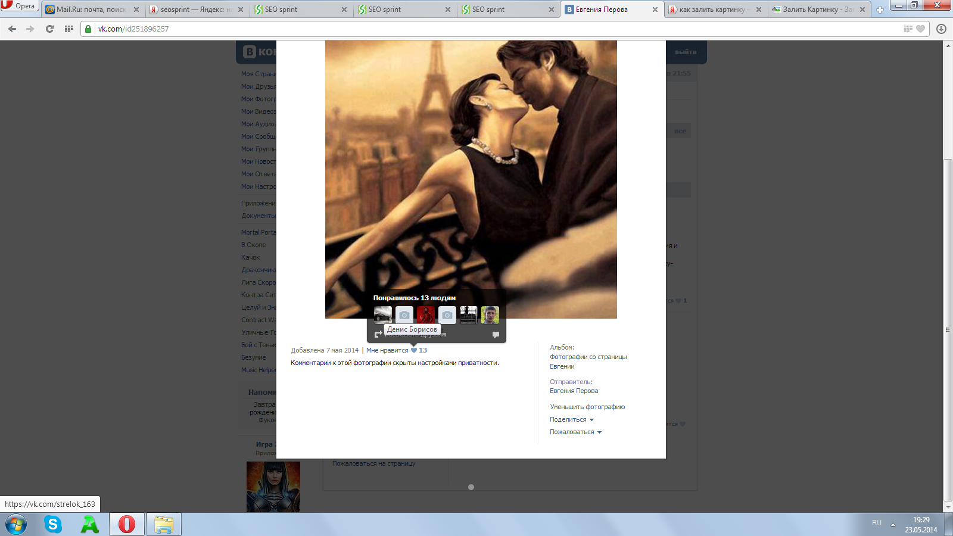Click the 'Мне нравится' like link
The width and height of the screenshot is (953, 536).
(387, 350)
